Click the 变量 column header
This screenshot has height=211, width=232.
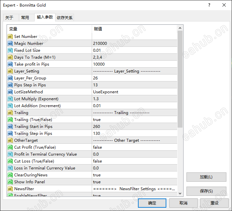click(x=50, y=29)
